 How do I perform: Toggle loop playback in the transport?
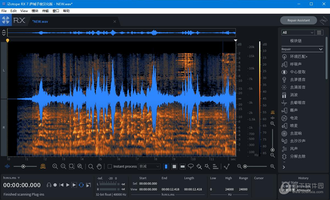81,185
